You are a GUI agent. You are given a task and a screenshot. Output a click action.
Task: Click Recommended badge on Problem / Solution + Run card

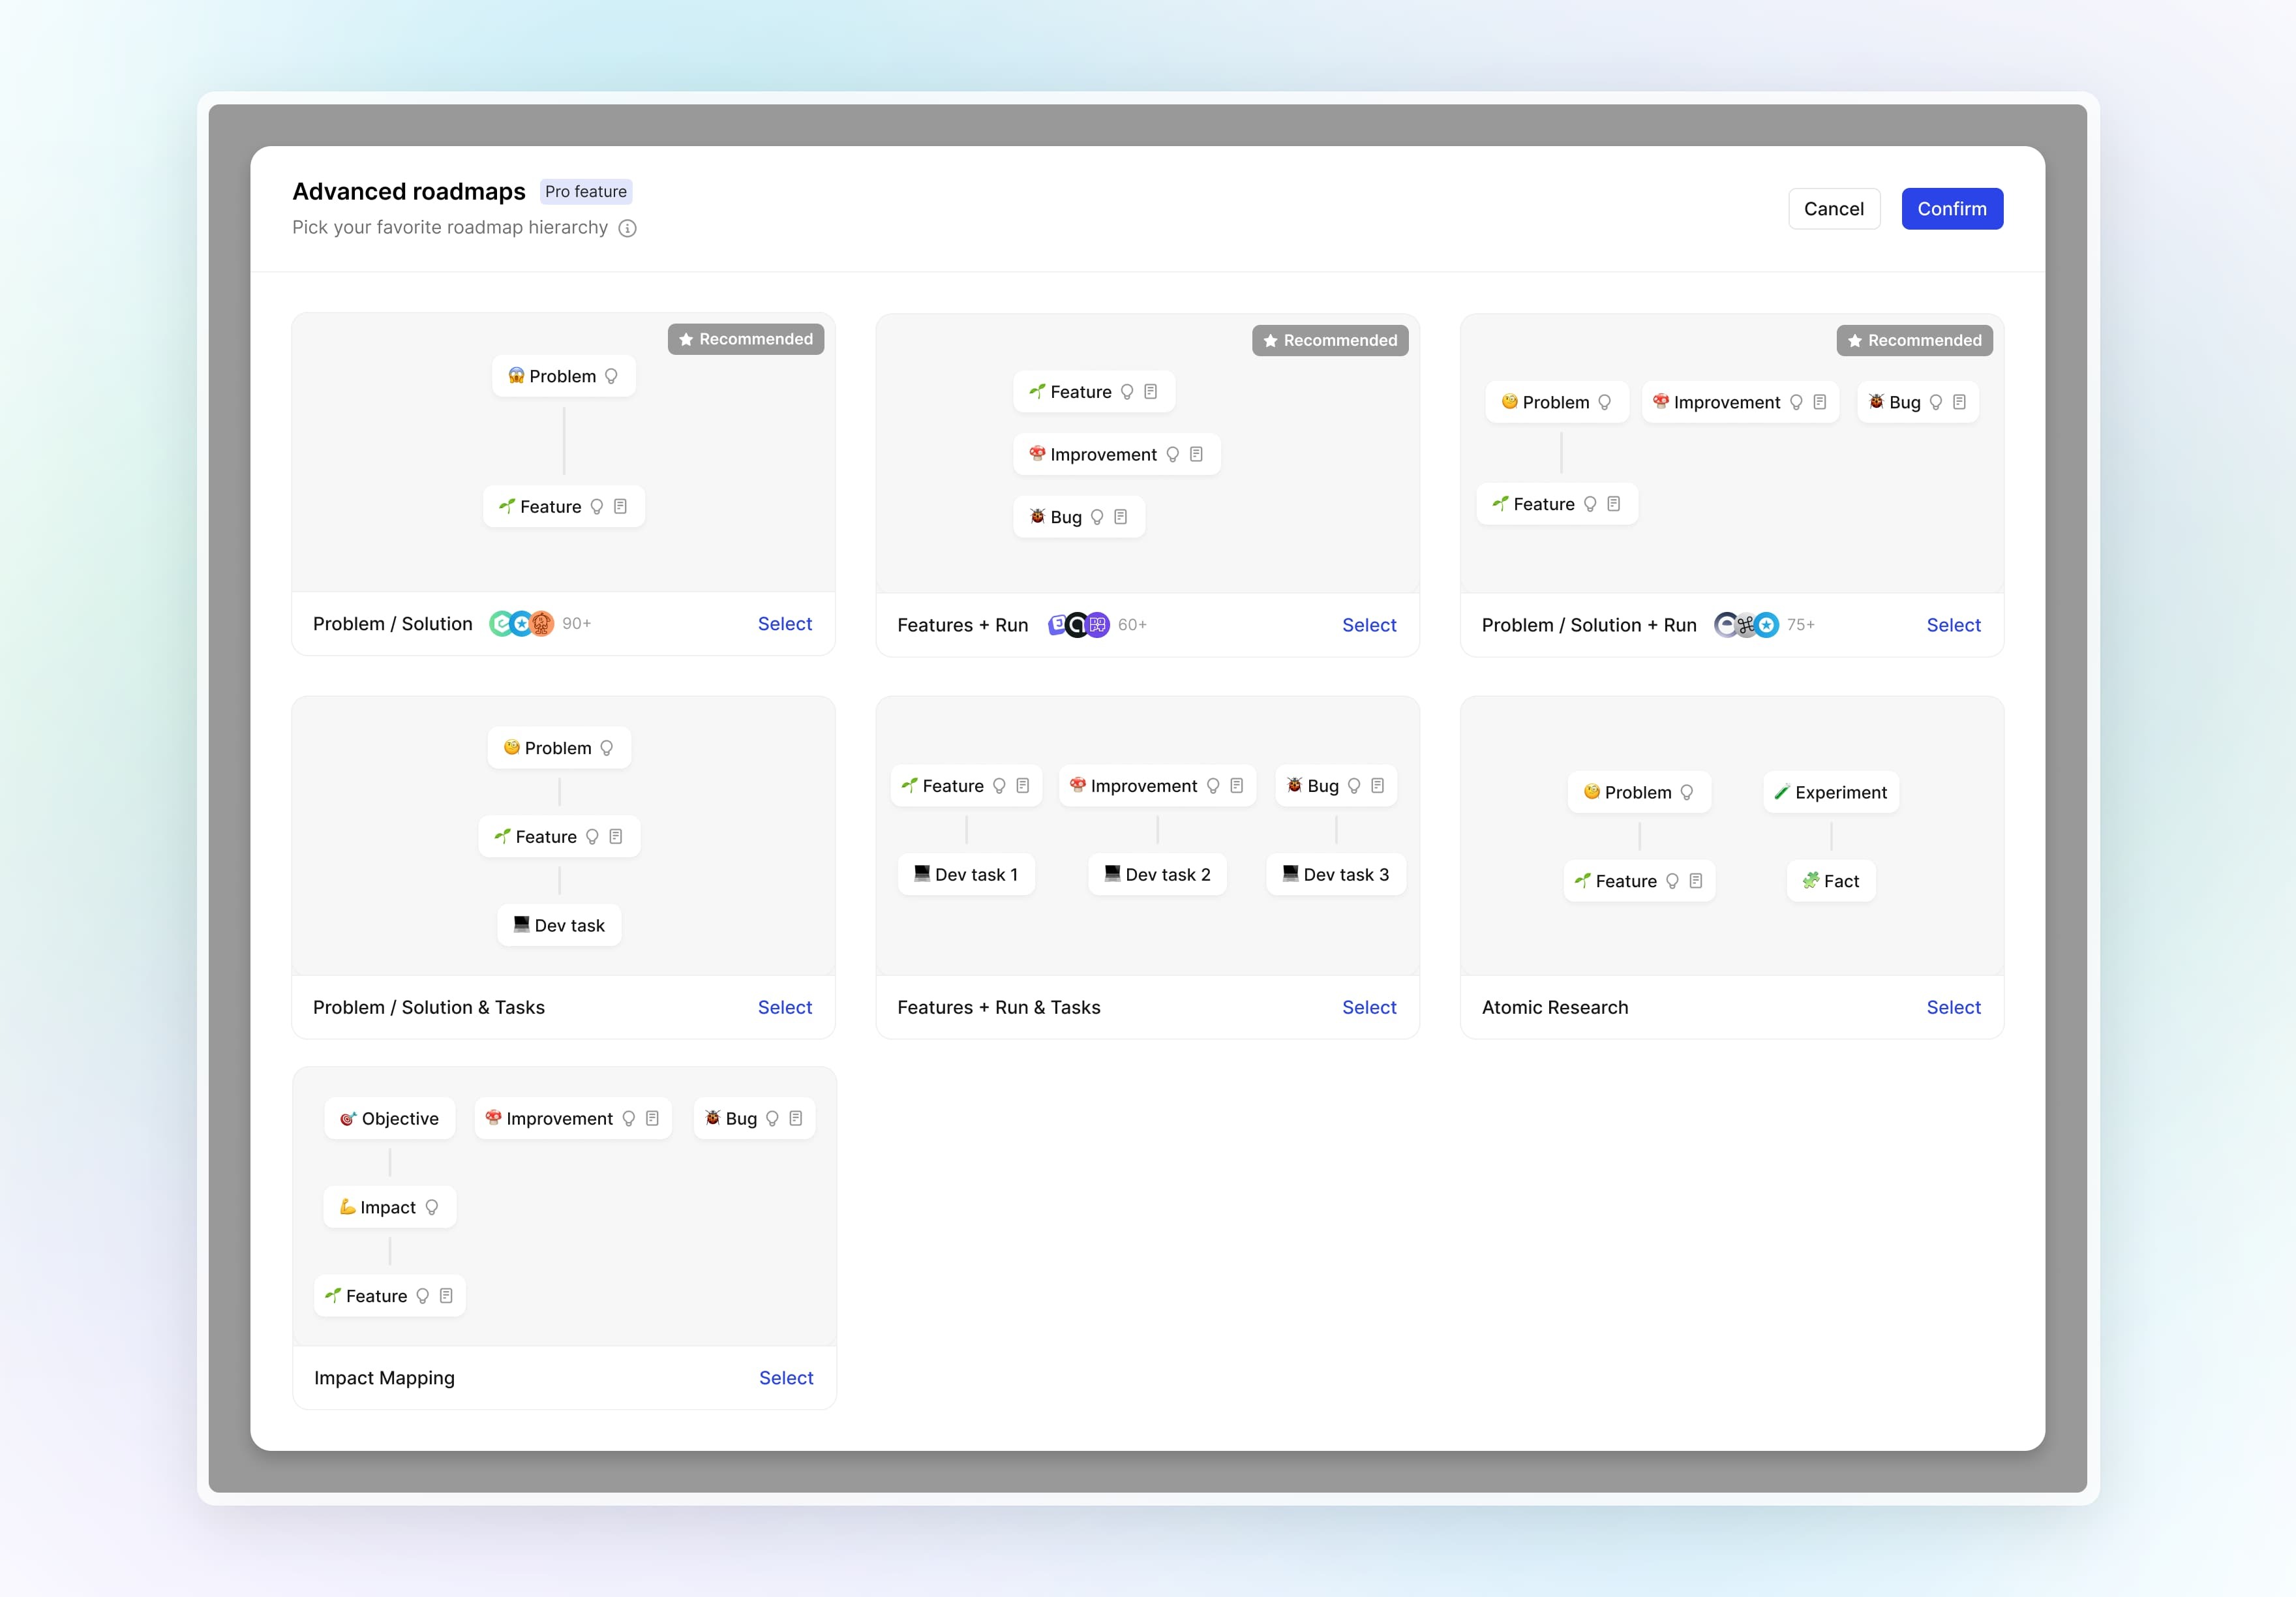[1914, 340]
